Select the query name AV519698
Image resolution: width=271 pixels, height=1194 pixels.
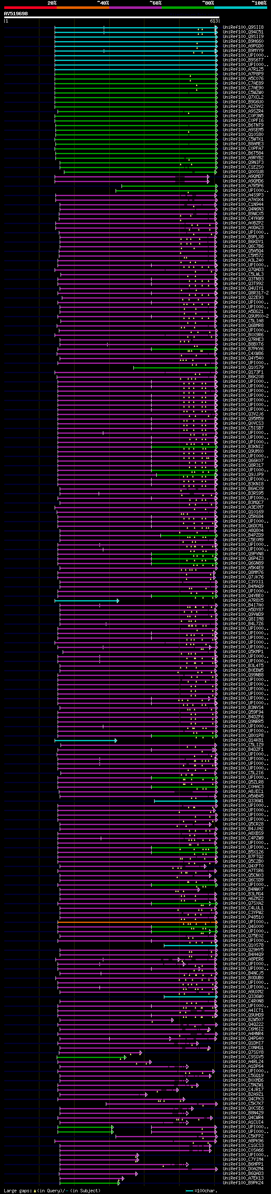[x=16, y=14]
